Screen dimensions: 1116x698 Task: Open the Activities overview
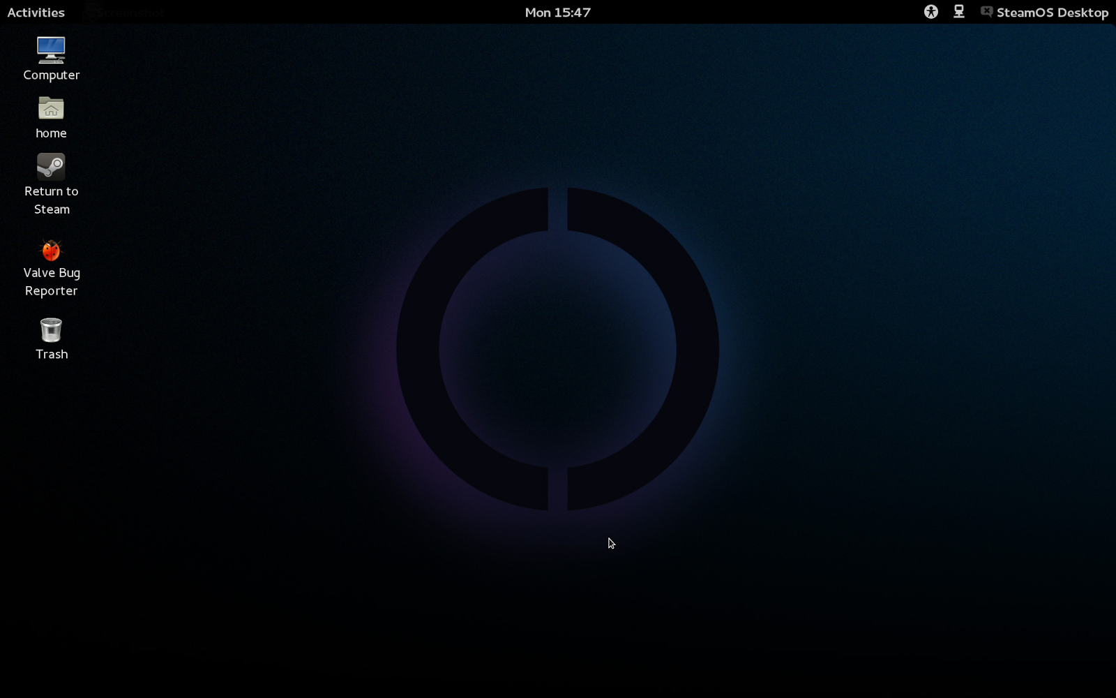coord(36,12)
